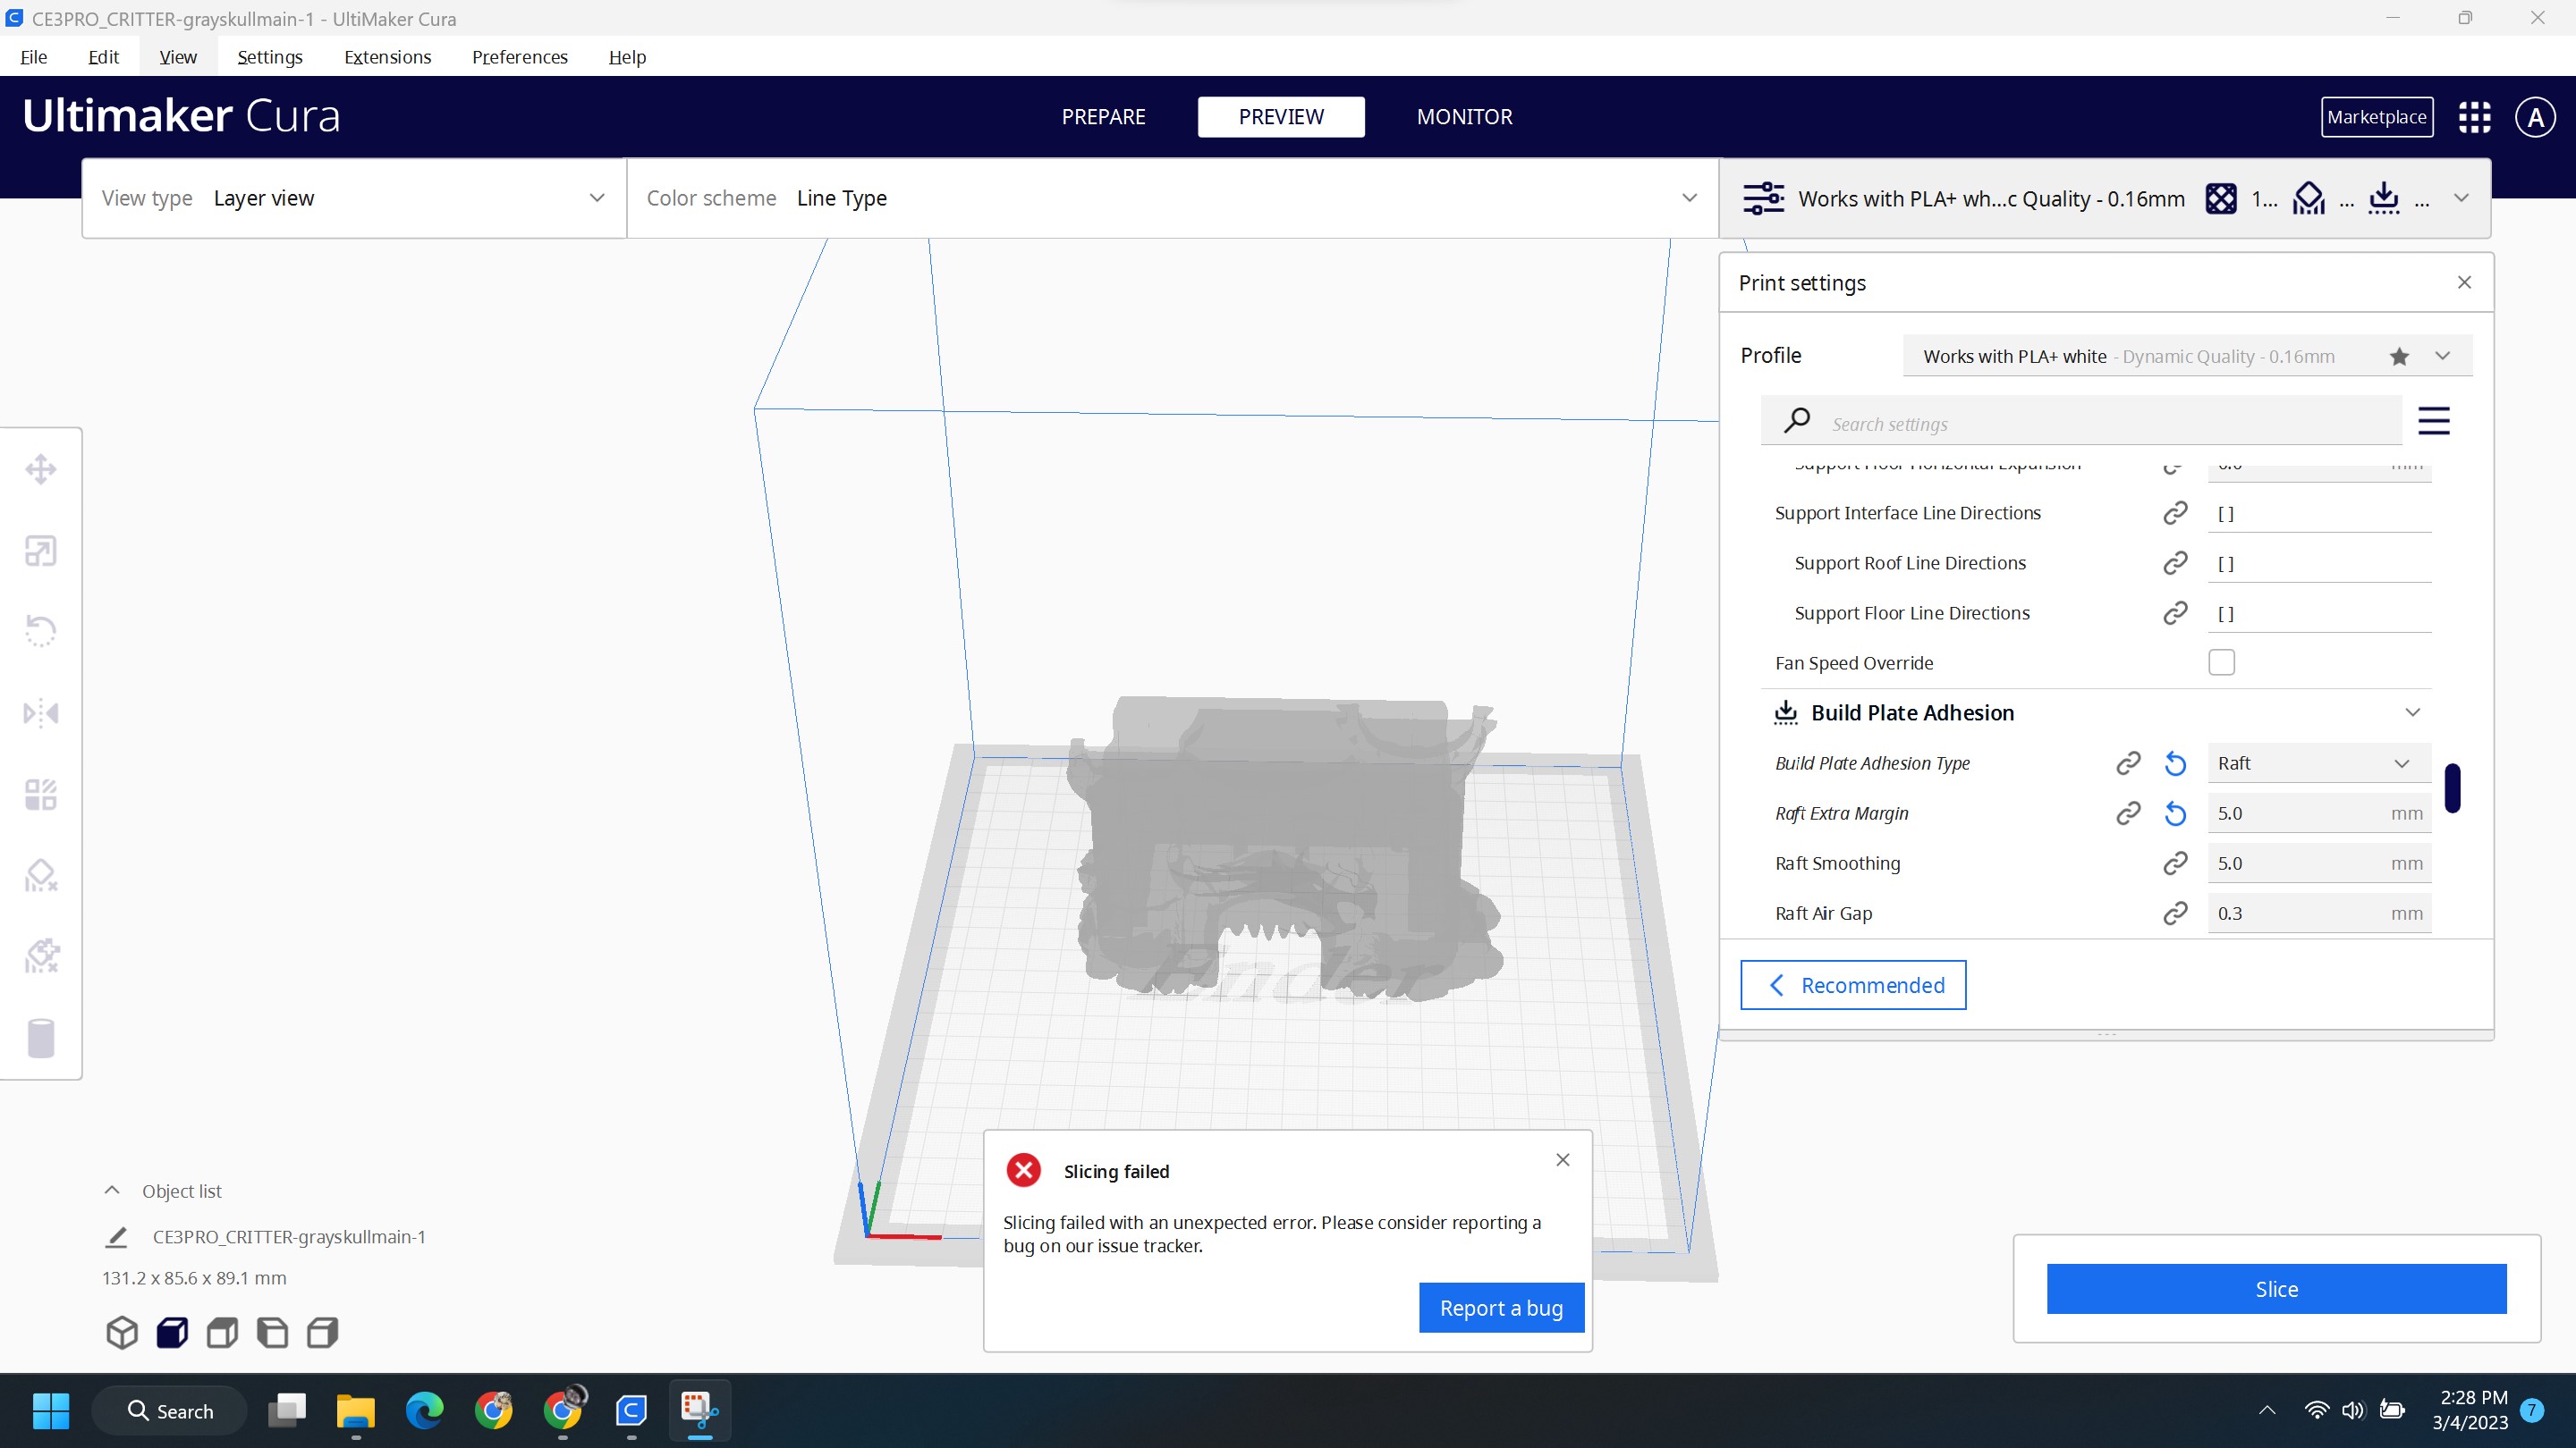Click the Slice button

[x=2276, y=1289]
